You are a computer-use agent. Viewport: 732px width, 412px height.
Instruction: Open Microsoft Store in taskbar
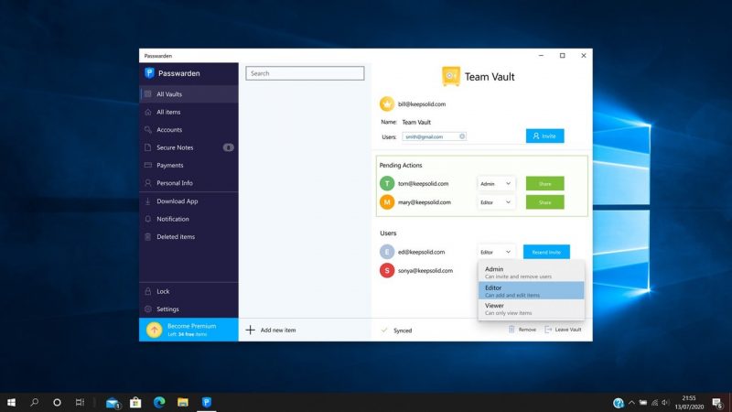click(x=135, y=402)
